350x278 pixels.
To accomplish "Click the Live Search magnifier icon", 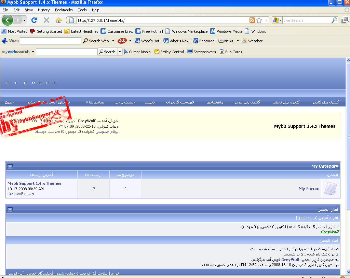I will click(334, 20).
